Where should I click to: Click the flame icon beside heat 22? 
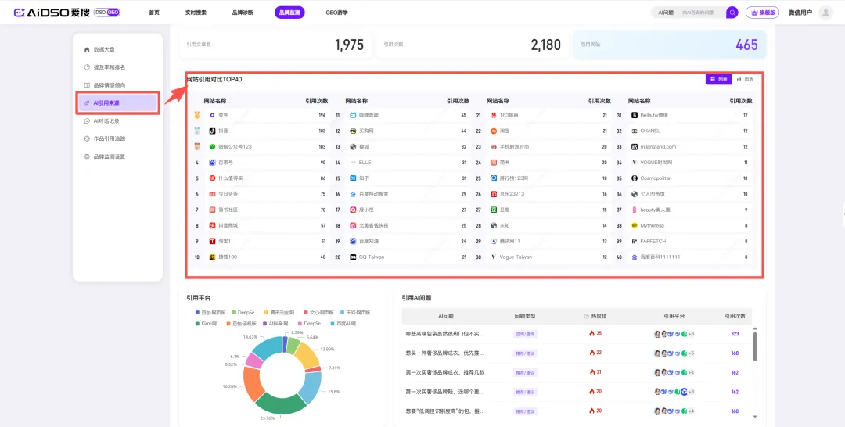point(591,353)
